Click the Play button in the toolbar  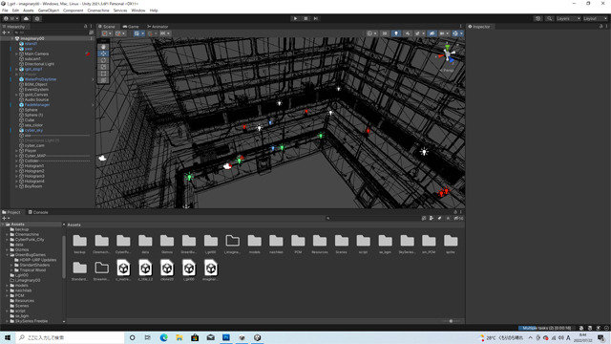[295, 18]
